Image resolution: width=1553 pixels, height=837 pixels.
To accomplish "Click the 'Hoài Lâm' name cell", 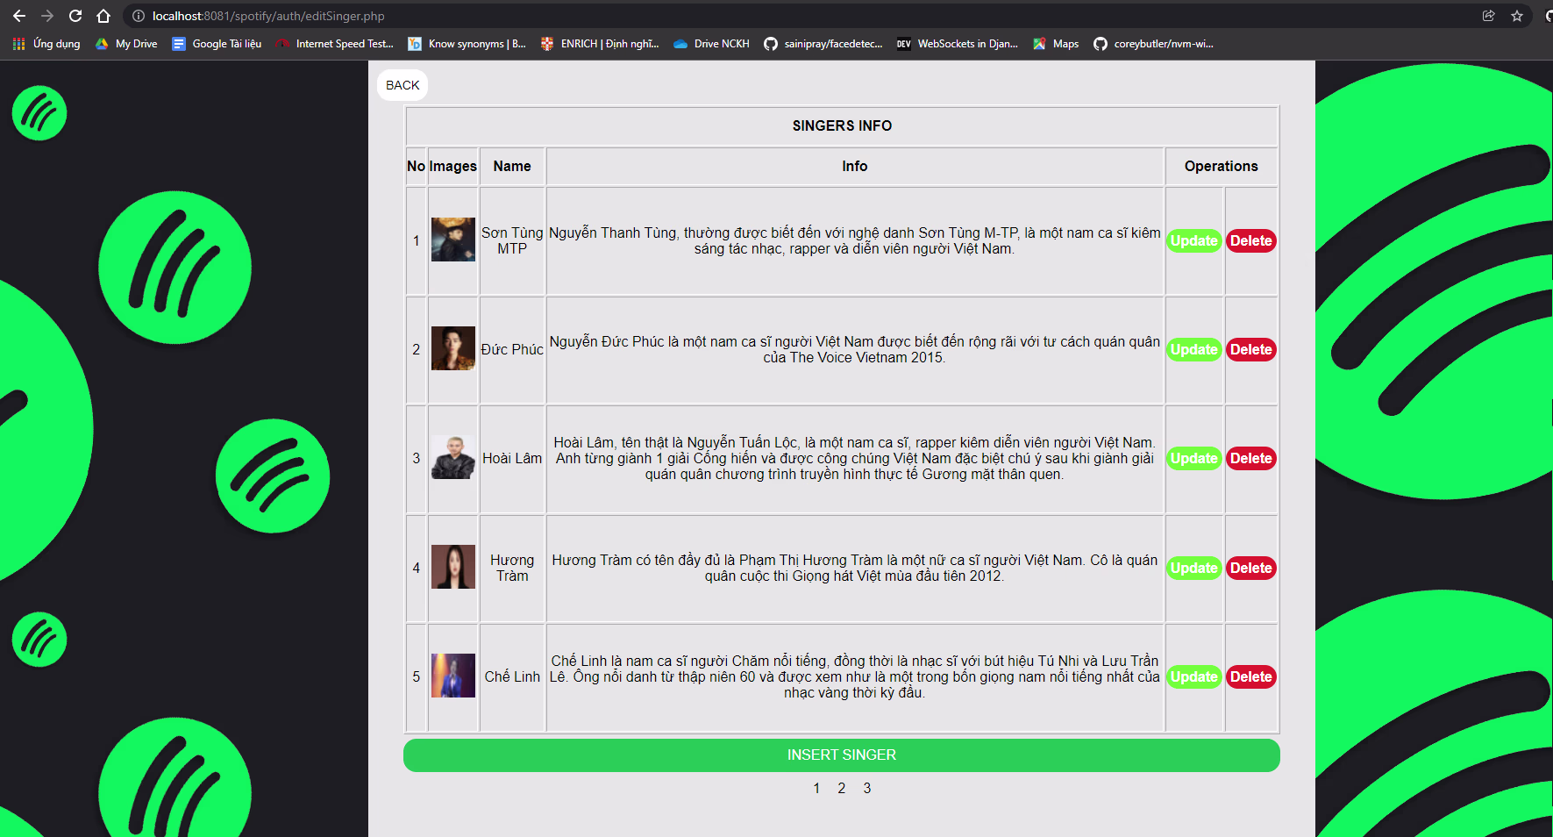I will pos(512,458).
